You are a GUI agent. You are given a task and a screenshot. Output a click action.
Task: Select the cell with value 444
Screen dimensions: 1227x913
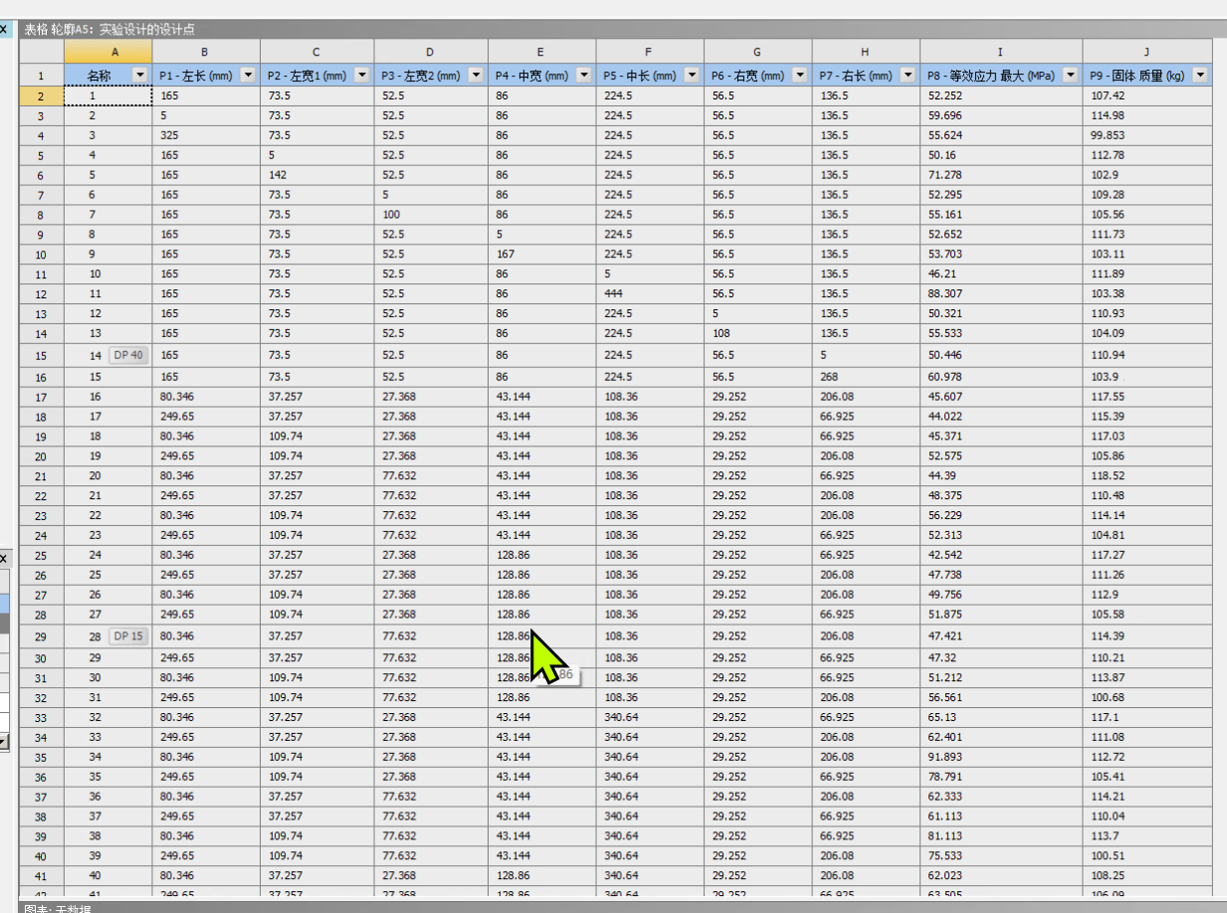click(x=650, y=294)
